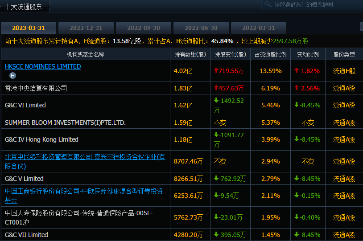
Task: Select the G&C IV Hong Kong Limited row
Action: [x=41, y=139]
